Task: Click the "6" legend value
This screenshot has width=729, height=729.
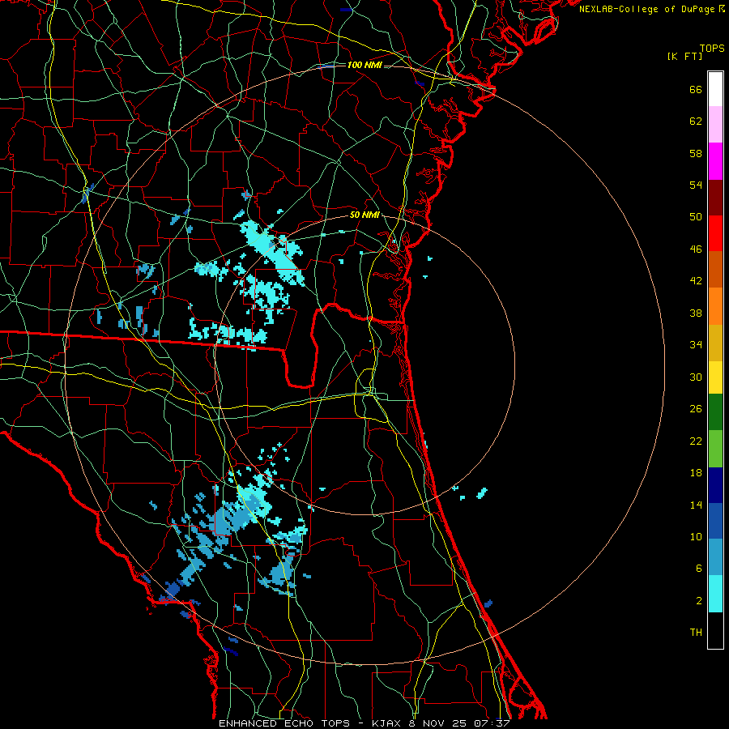Action: pos(699,569)
